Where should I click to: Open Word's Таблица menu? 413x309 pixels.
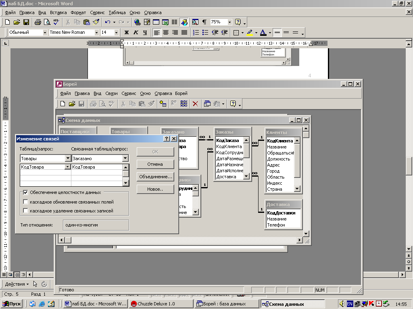(x=117, y=12)
